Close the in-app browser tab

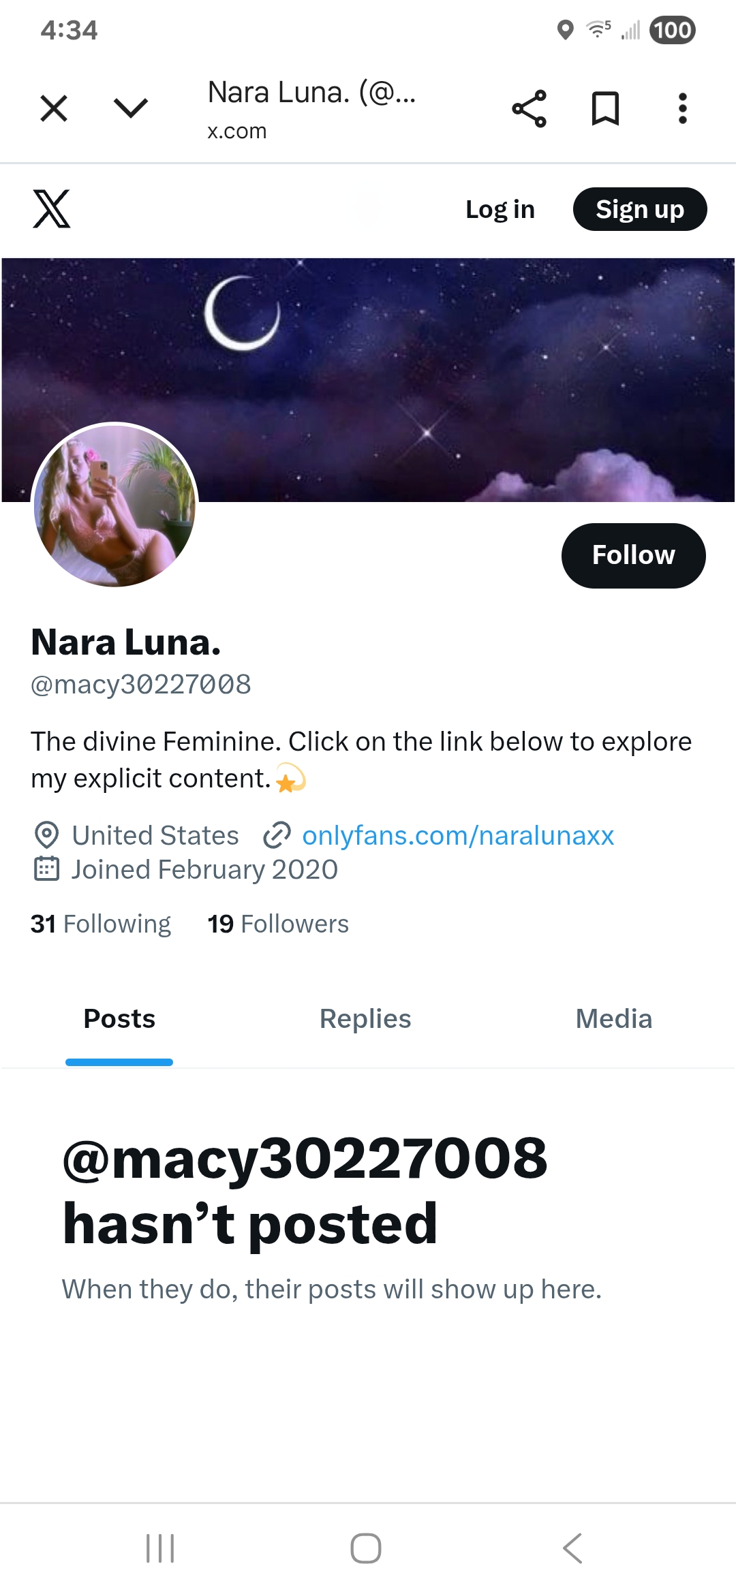54,108
